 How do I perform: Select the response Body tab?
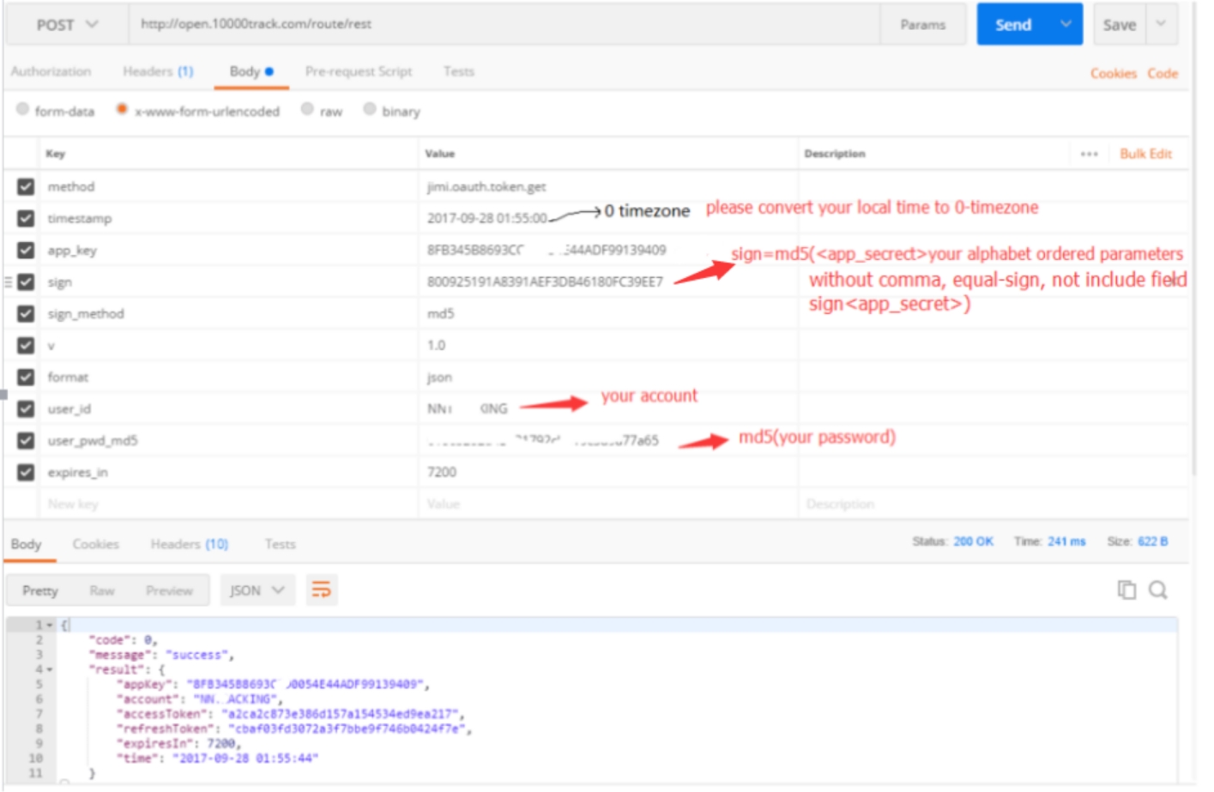click(26, 544)
